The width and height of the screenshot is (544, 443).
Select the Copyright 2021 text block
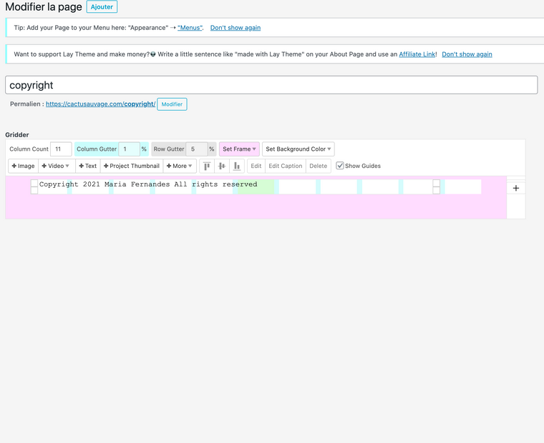pyautogui.click(x=148, y=184)
